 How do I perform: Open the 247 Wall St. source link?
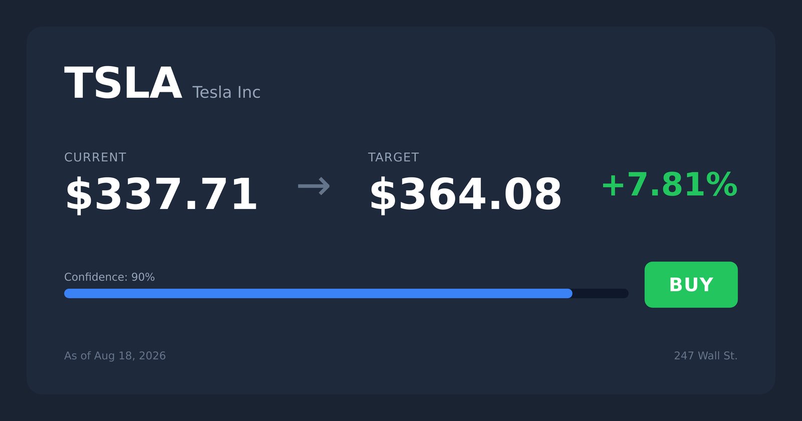point(706,356)
